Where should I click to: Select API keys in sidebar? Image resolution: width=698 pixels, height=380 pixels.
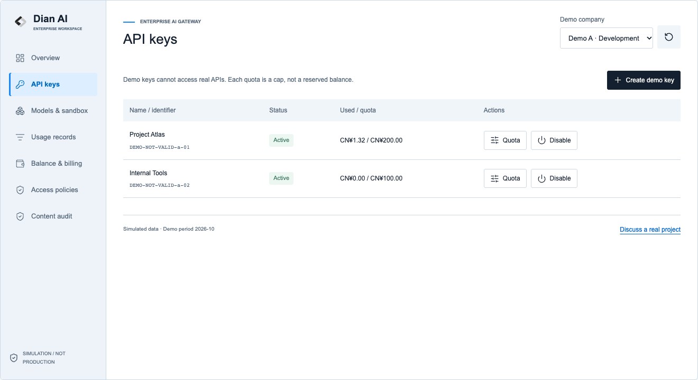[53, 84]
